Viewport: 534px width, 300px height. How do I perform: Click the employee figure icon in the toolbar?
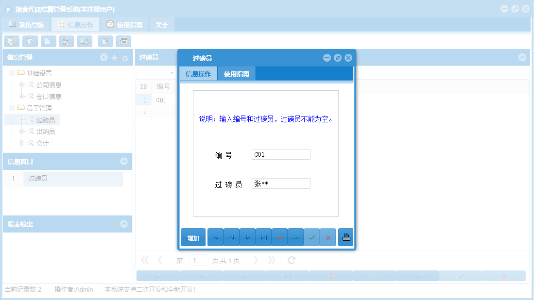point(66,41)
